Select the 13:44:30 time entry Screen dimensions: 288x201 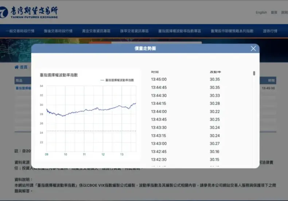[159, 95]
